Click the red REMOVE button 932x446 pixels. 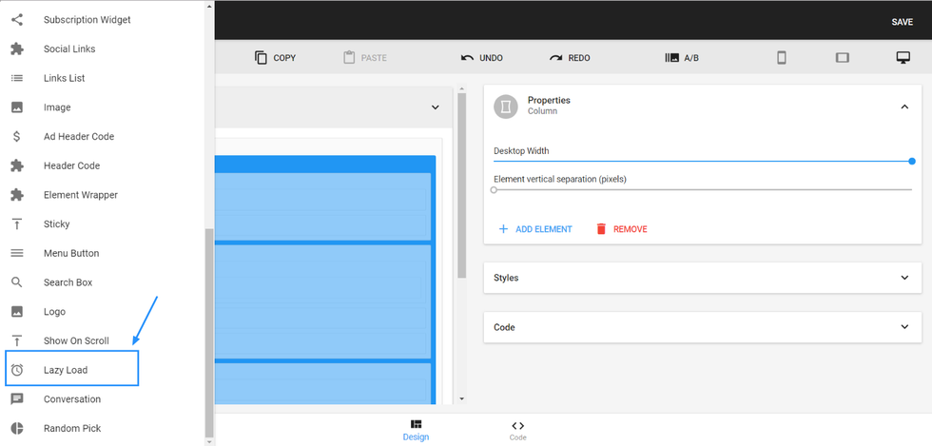[x=621, y=229]
